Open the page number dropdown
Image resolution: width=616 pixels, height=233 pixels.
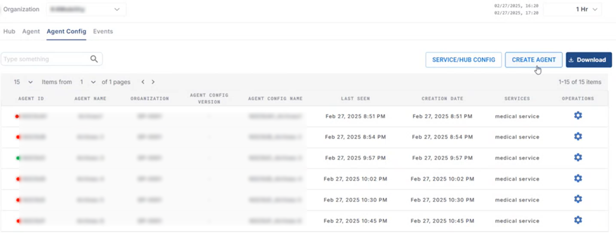coord(87,82)
